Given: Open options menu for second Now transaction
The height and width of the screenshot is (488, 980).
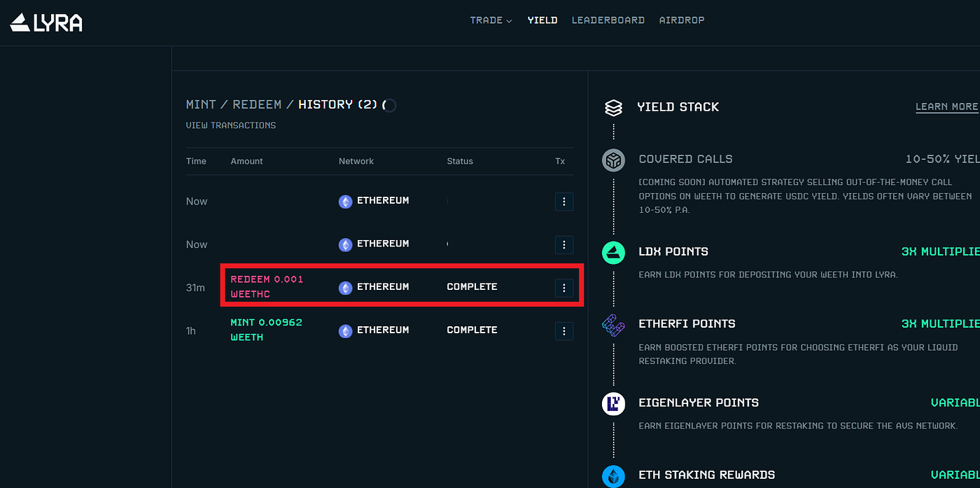Looking at the screenshot, I should [564, 245].
